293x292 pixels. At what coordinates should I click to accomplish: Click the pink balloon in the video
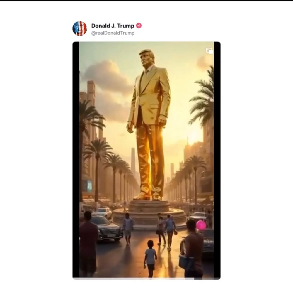(201, 225)
